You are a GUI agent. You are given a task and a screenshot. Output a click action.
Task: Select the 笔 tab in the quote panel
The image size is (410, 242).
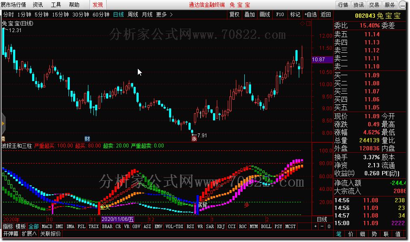coord(339,234)
